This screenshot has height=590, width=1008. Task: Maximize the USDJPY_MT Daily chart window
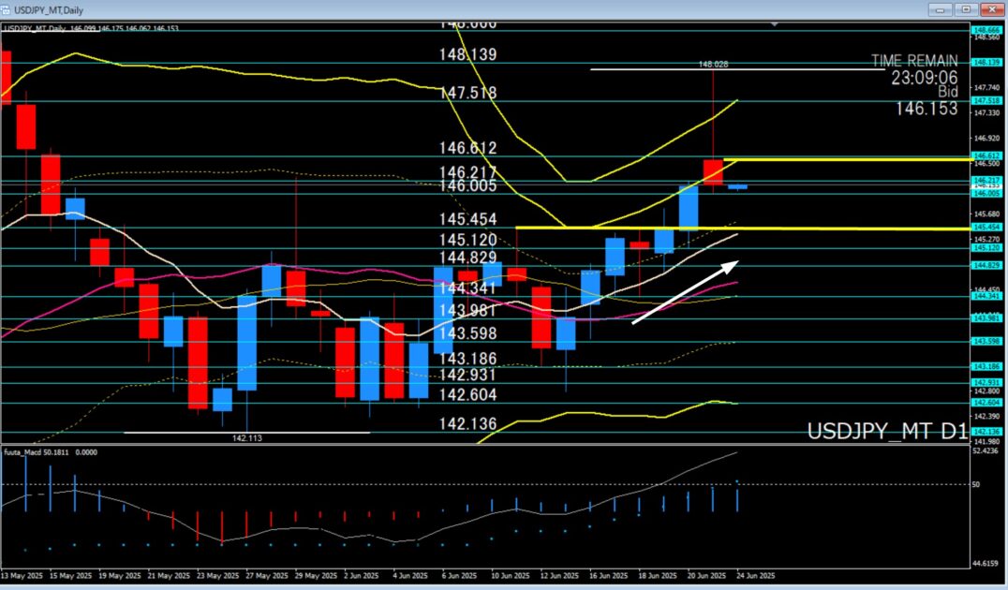965,8
